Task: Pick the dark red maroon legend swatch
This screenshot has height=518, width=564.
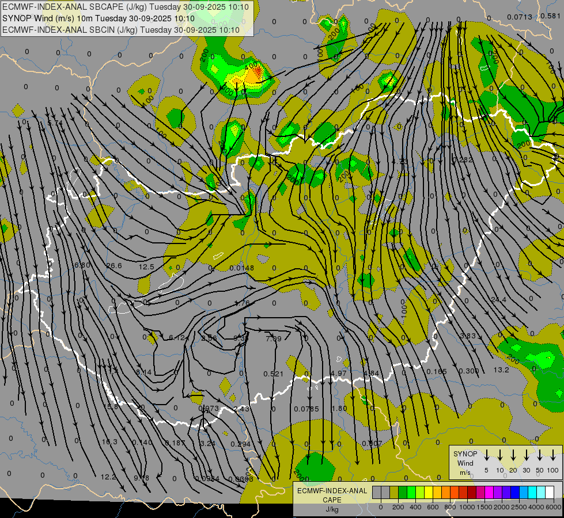Action: click(x=472, y=493)
